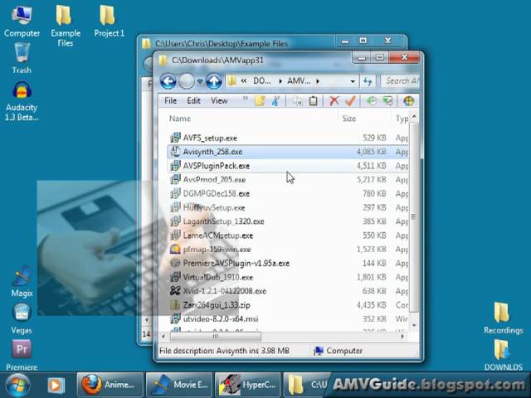Click the horizontal scrollbar right arrow
Viewport: 531px width, 398px height.
402,336
